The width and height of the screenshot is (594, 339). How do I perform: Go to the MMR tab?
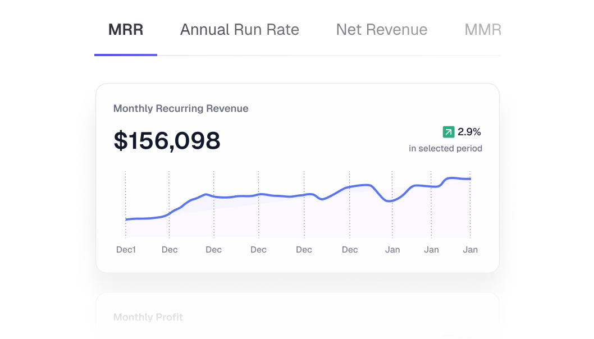point(482,30)
